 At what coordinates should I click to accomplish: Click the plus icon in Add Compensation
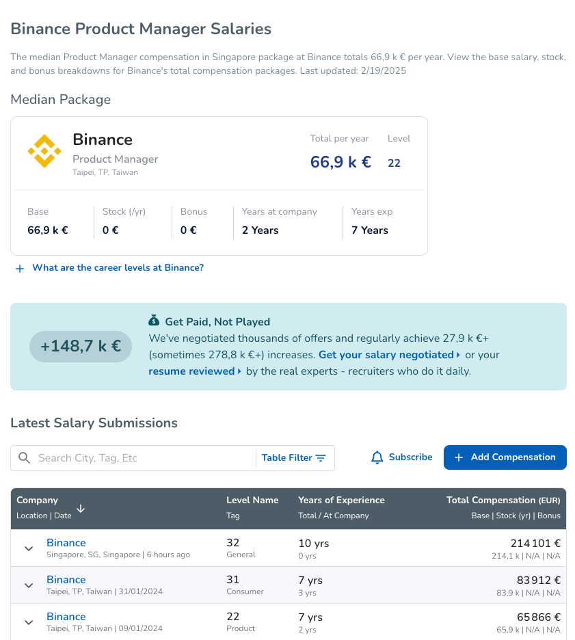459,457
